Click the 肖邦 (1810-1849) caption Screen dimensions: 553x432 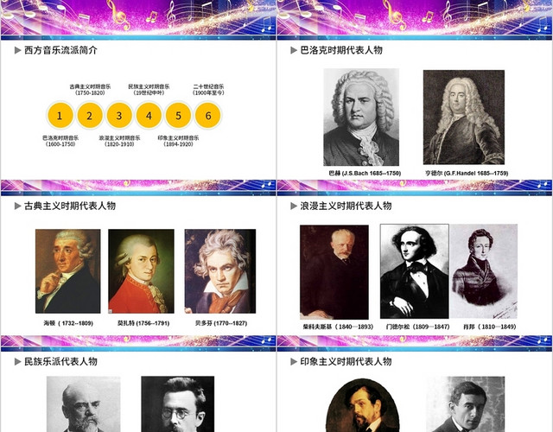point(490,327)
